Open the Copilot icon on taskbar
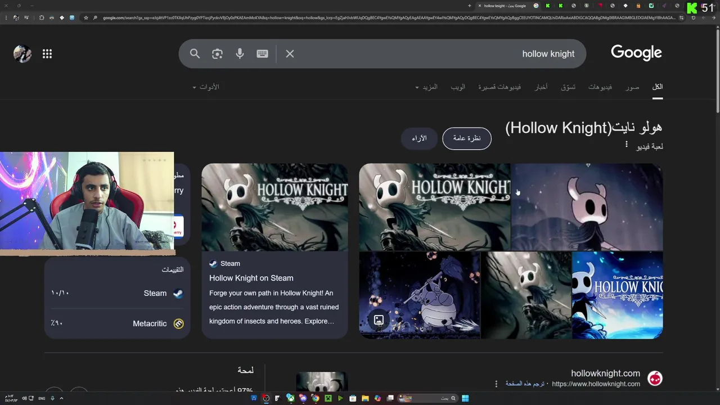Viewport: 720px width, 405px height. pyautogui.click(x=377, y=398)
